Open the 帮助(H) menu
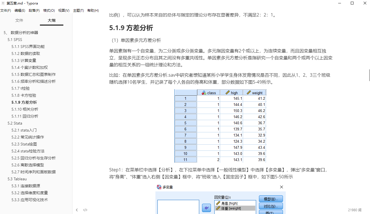The width and height of the screenshot is (370, 214). pos(93,10)
